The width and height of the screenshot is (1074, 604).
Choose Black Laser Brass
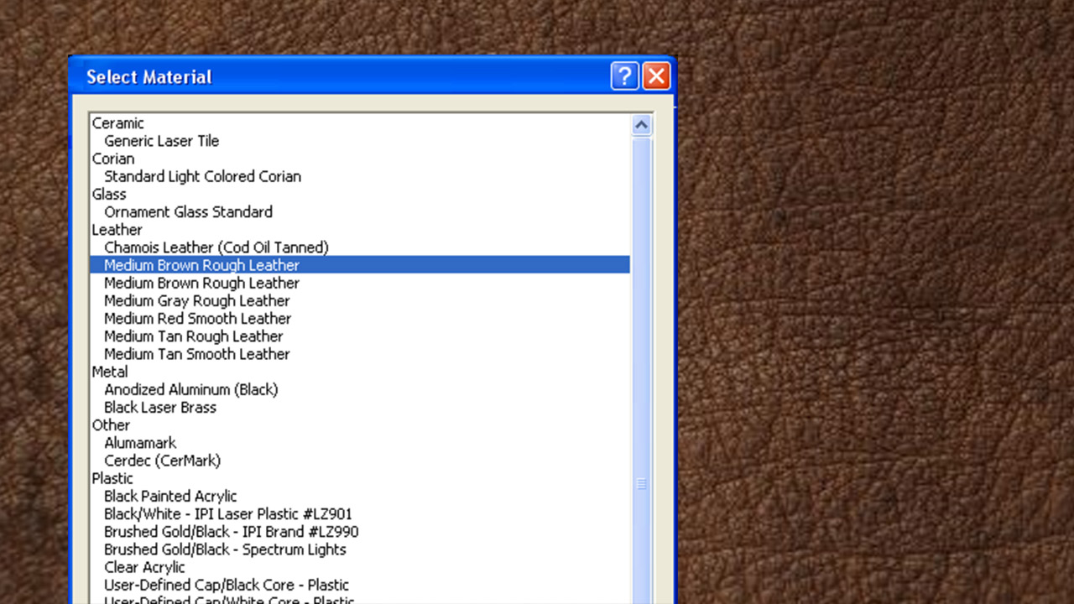coord(159,408)
